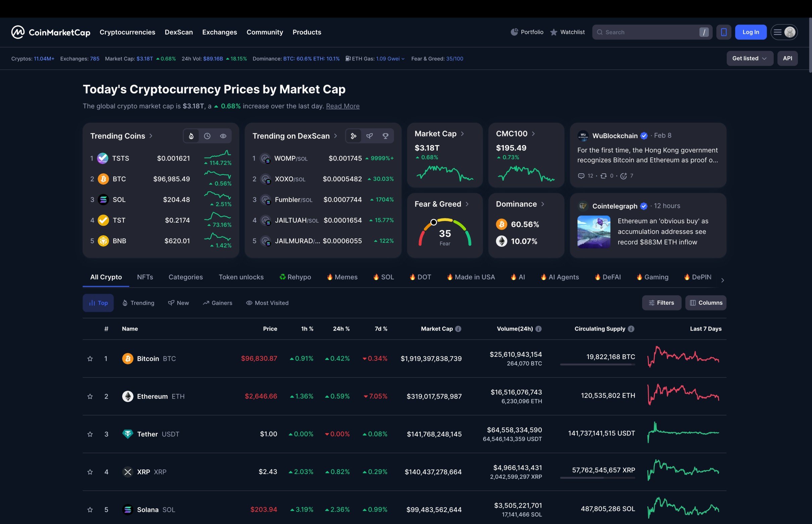Star Ethereum to add to watchlist
This screenshot has height=524, width=812.
(x=90, y=396)
